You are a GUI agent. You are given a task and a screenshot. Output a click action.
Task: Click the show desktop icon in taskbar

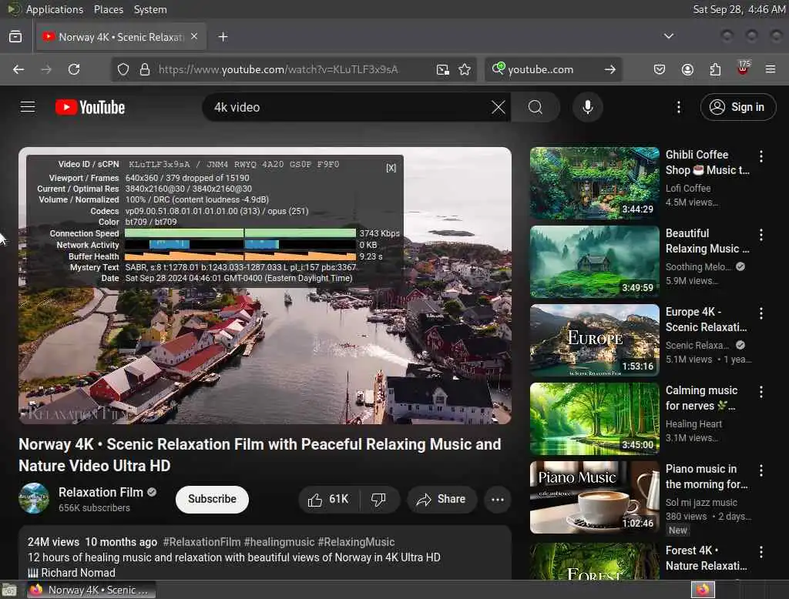pyautogui.click(x=9, y=590)
